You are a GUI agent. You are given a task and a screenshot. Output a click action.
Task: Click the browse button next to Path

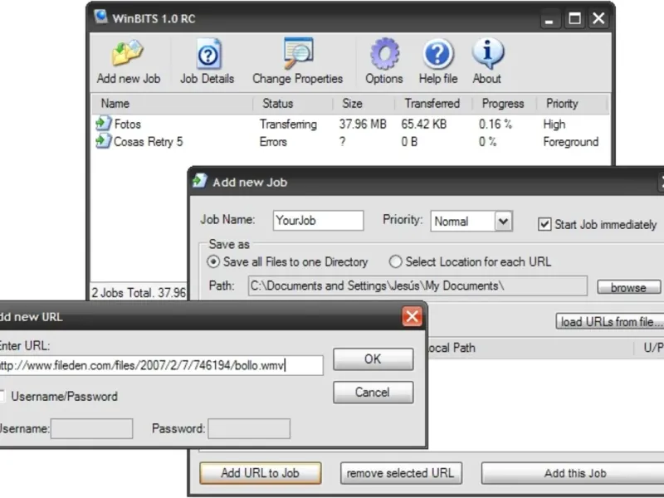tap(629, 287)
